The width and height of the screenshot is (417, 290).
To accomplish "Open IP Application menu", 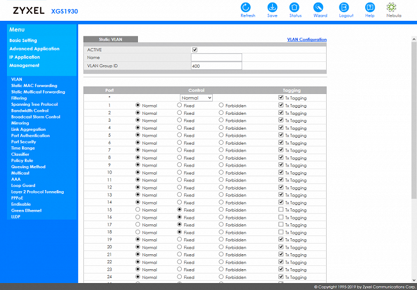I will tap(25, 57).
